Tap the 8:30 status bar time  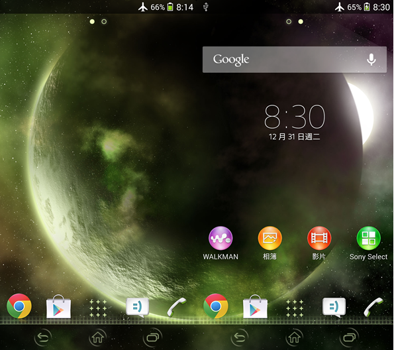click(381, 7)
